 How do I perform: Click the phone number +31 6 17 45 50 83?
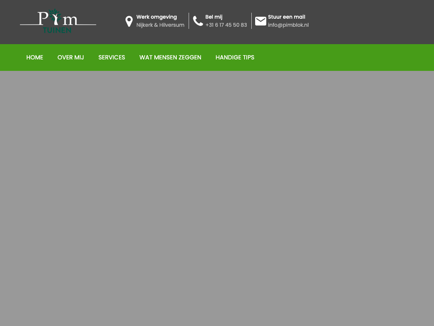pos(226,25)
